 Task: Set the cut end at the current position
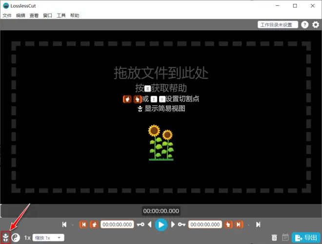point(228,224)
